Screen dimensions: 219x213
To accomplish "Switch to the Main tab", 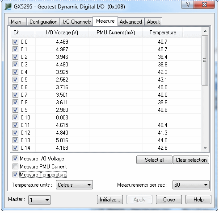I will tap(17, 22).
